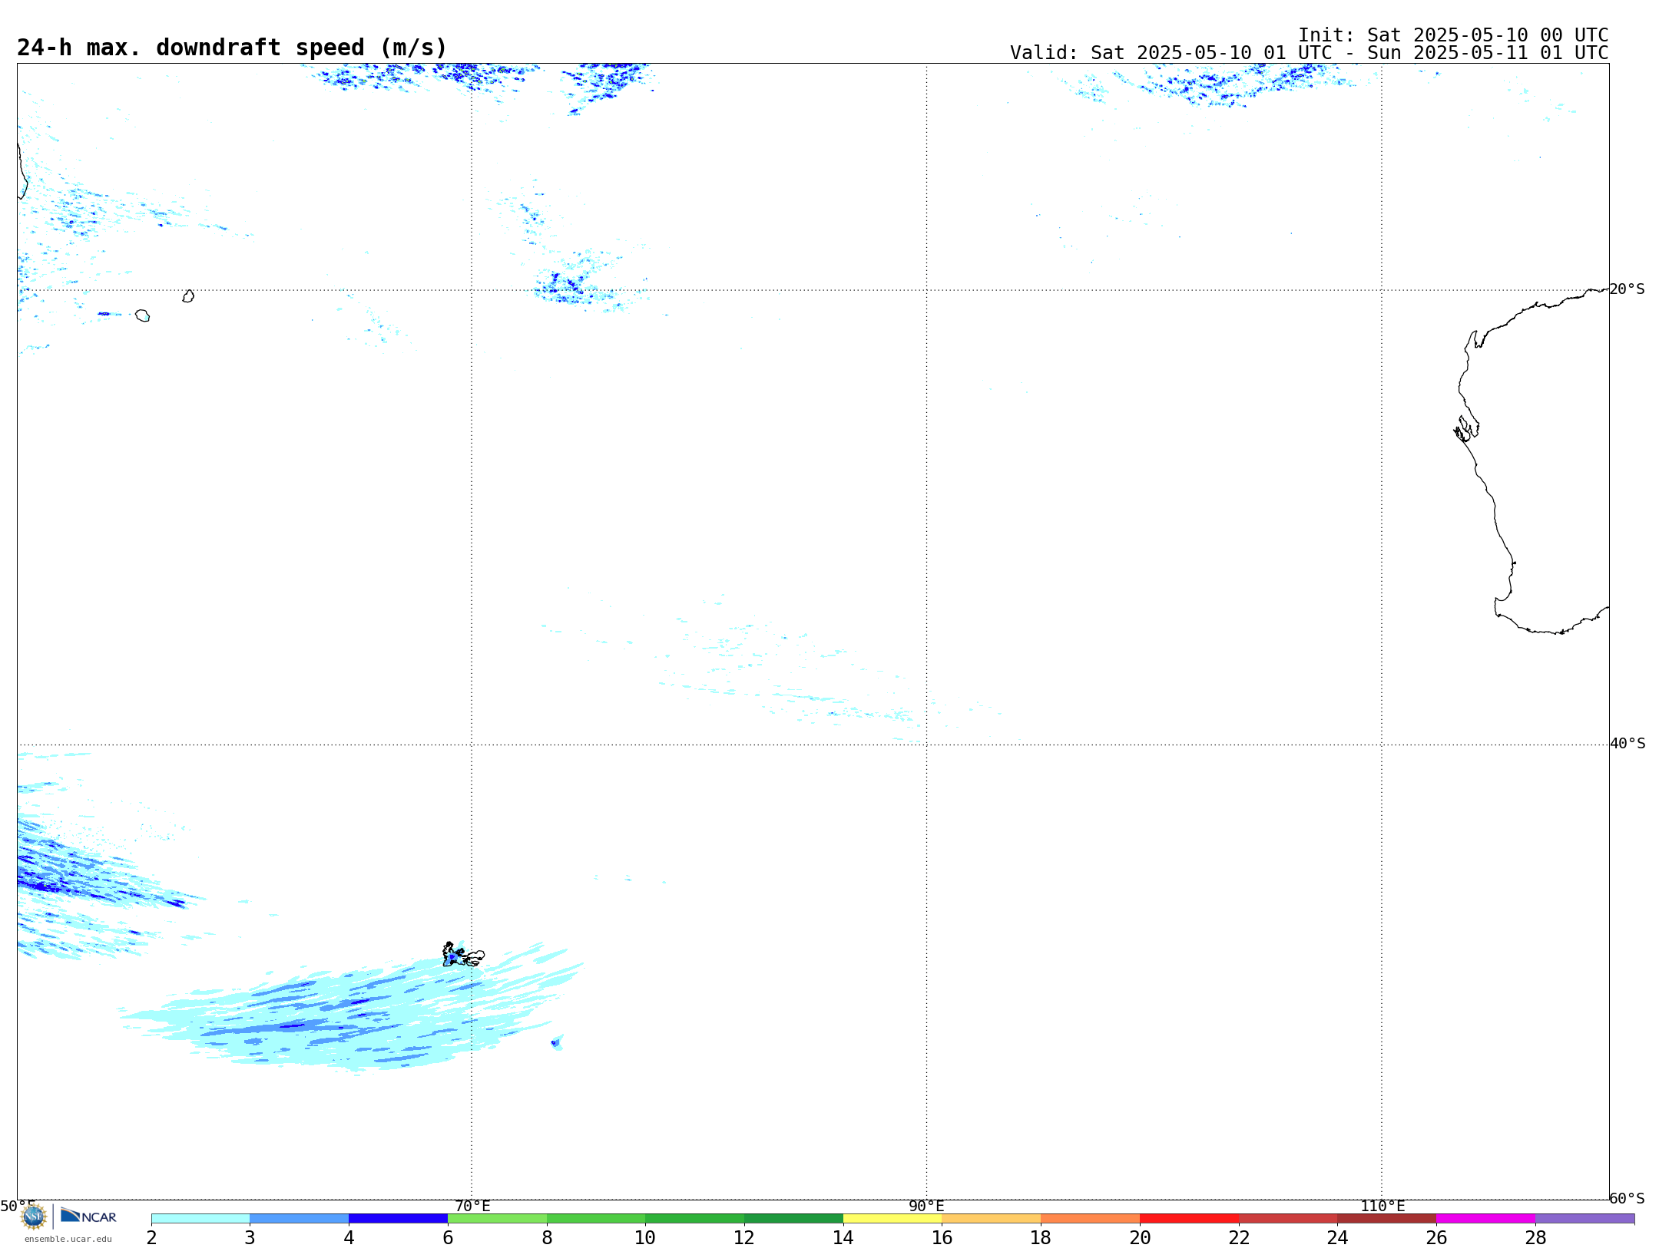The height and width of the screenshot is (1248, 1659).
Task: Click the light green 6-8 colorbar swatch
Action: tap(498, 1219)
